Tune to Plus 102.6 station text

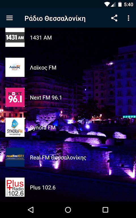coord(43,188)
